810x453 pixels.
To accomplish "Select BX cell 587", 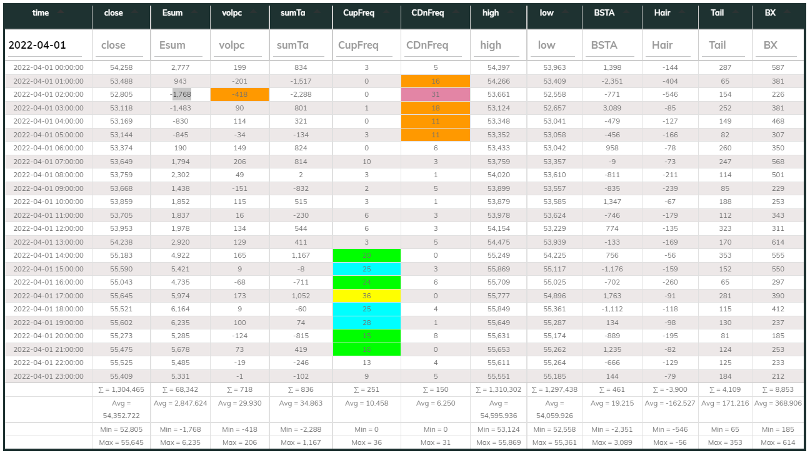I will pyautogui.click(x=779, y=67).
